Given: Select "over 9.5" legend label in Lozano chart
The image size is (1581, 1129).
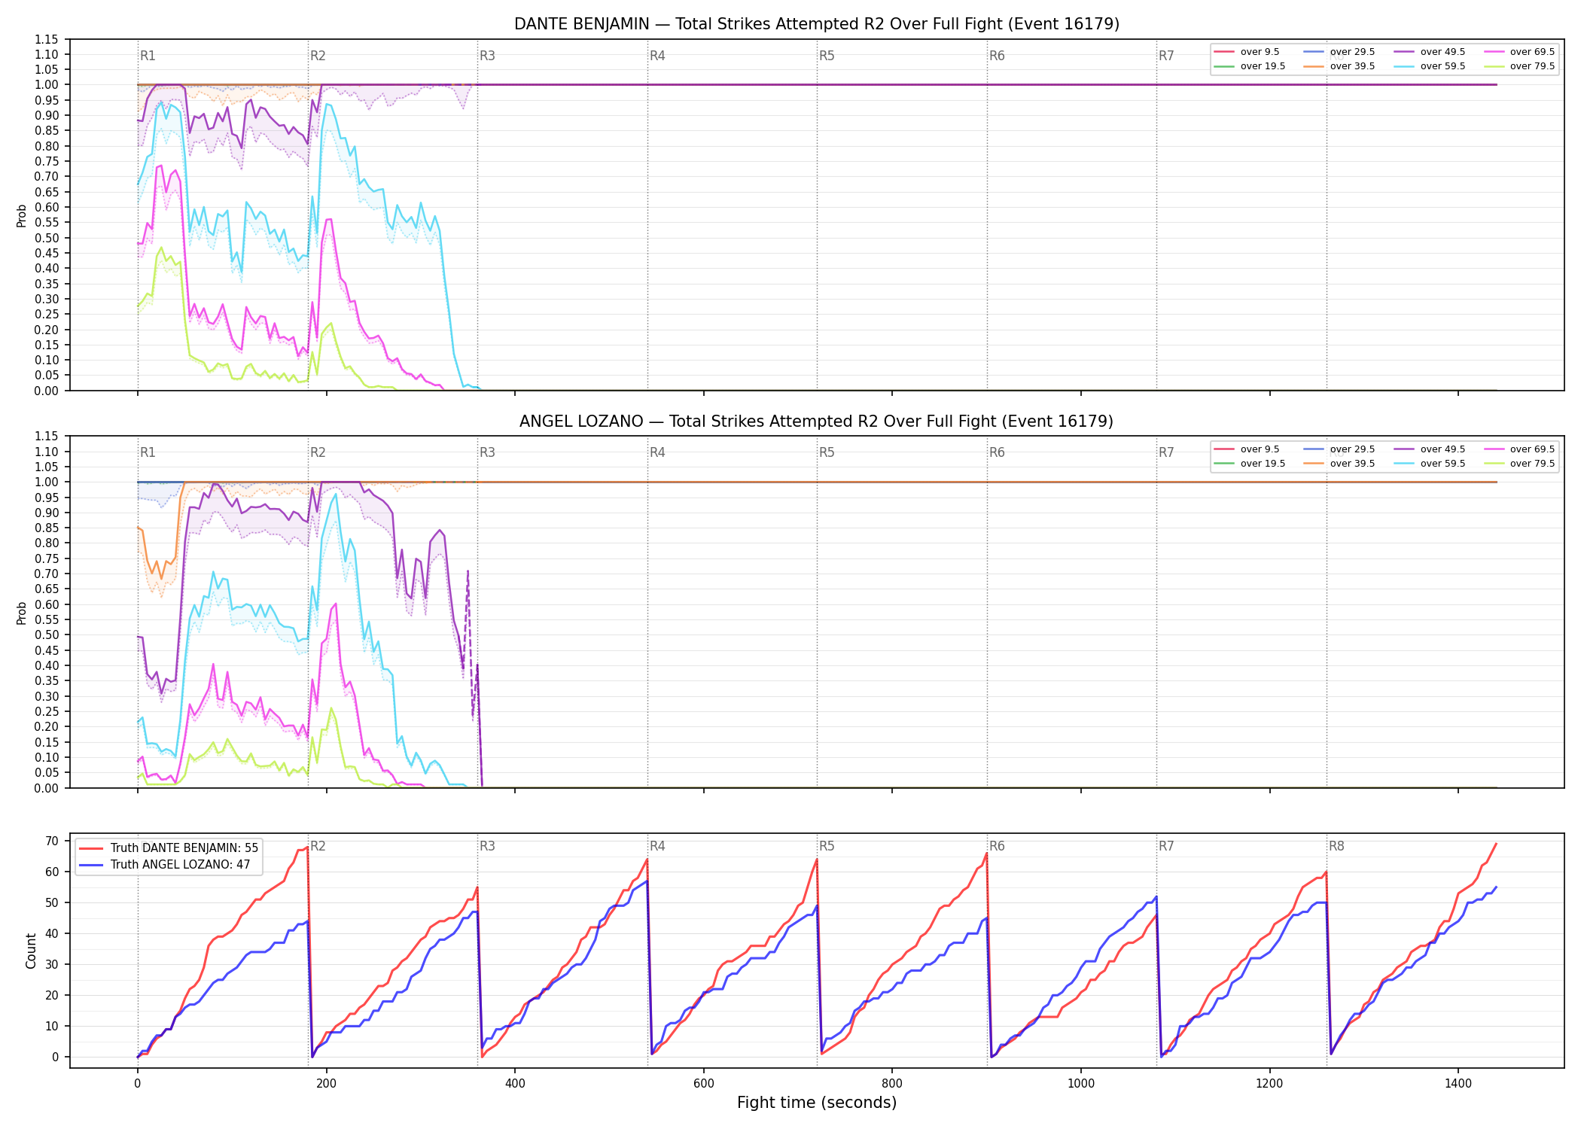Looking at the screenshot, I should pyautogui.click(x=1260, y=449).
